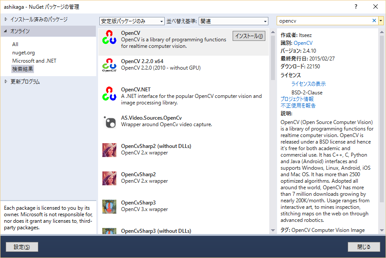
Task: Select the インストール済みのパッケージ category
Action: [x=39, y=19]
